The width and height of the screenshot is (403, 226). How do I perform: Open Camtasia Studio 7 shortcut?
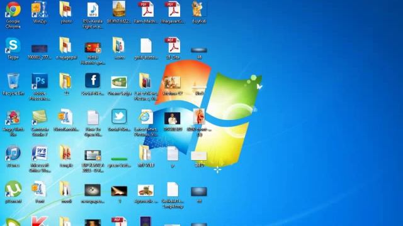click(x=39, y=117)
